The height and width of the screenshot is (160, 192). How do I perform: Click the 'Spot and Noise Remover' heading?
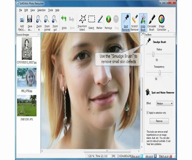tap(163, 92)
